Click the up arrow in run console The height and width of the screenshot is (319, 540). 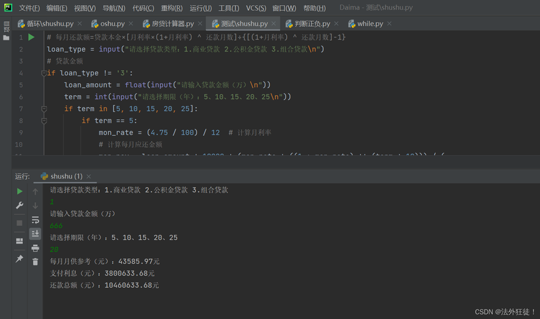[35, 191]
